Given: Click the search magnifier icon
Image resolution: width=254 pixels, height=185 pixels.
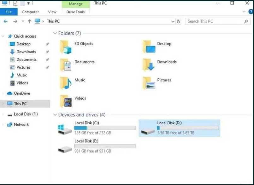Looking at the screenshot, I should (246, 21).
